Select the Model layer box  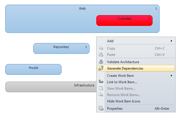(x=34, y=69)
